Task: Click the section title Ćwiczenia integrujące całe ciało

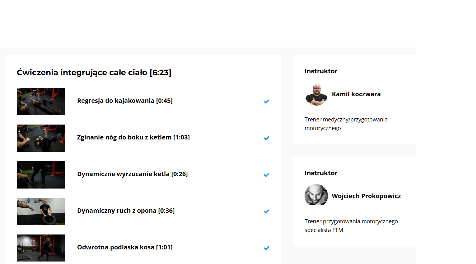Action: (x=94, y=72)
